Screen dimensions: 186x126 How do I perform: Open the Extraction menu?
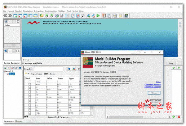click(39, 11)
